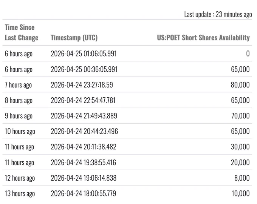Select timestamp 2026-04-24 19:38:55.416
257x204 pixels.
click(x=83, y=163)
